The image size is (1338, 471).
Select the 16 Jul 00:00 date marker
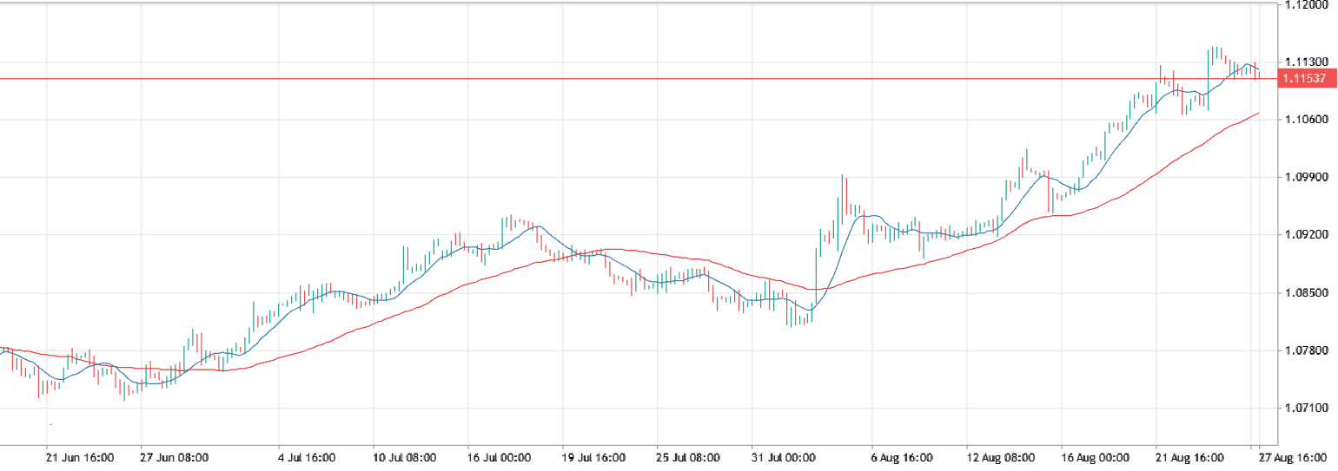tap(500, 457)
